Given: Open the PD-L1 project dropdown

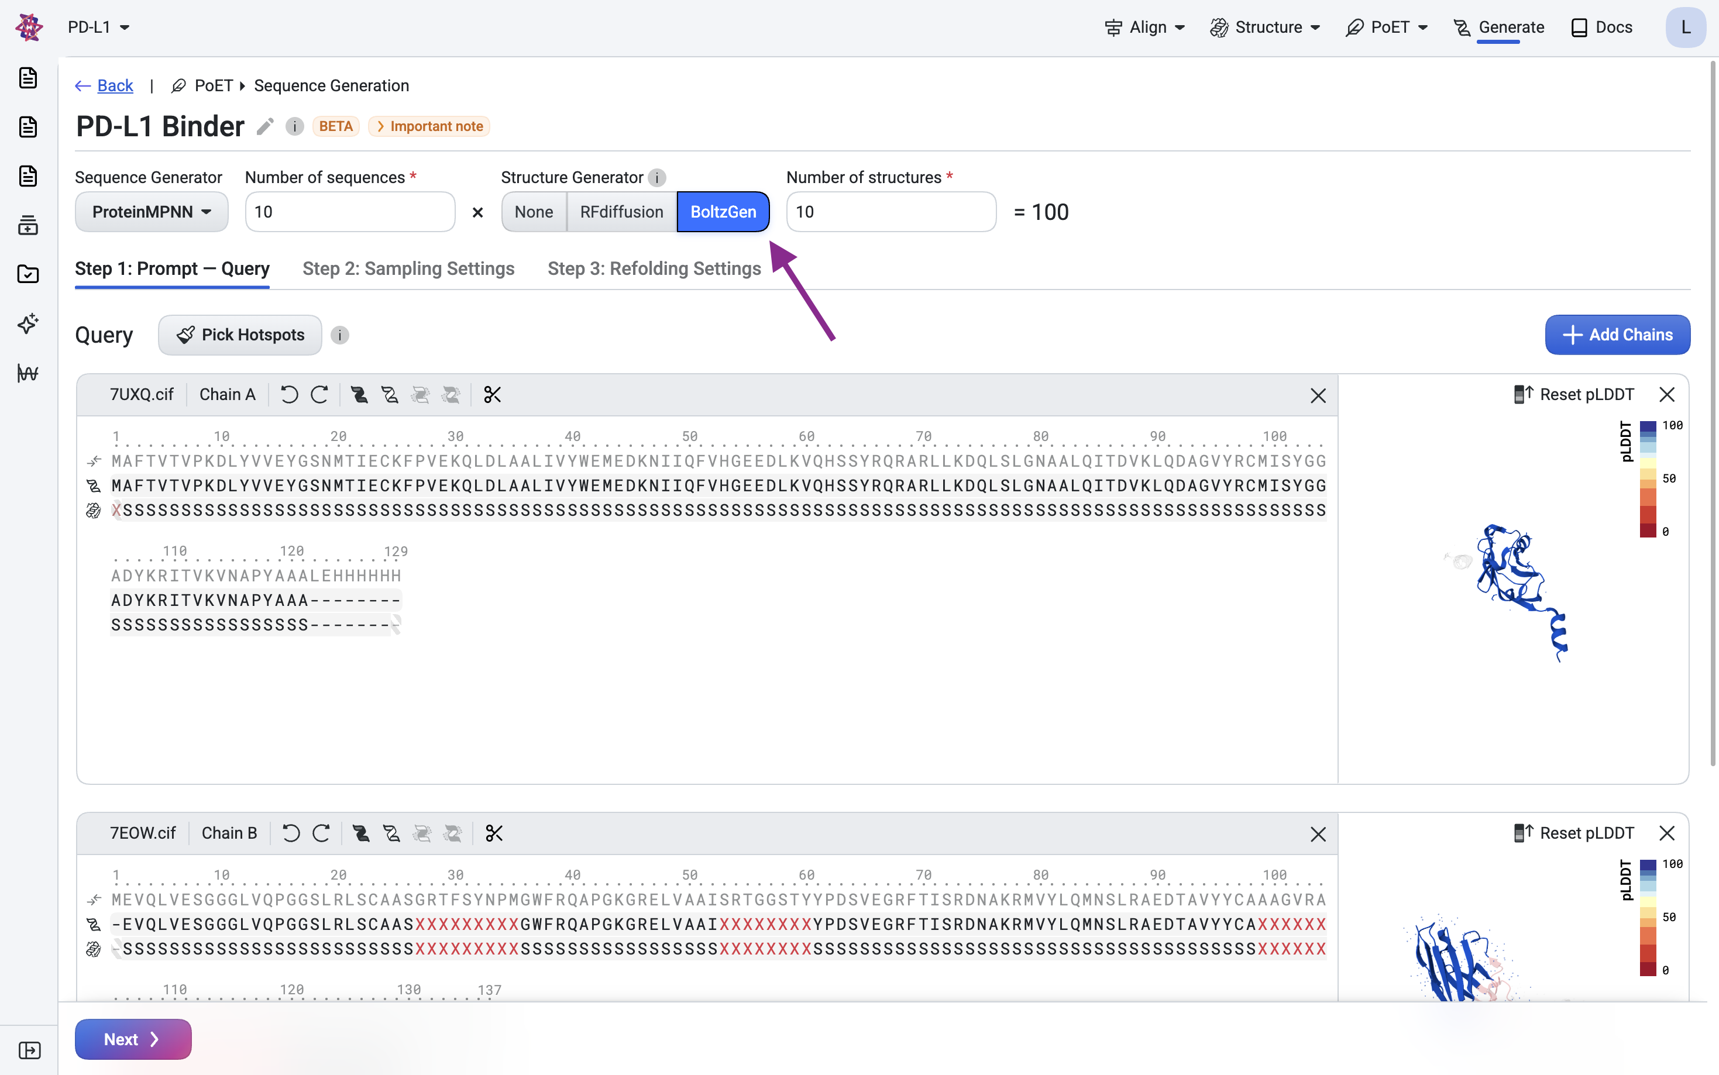Looking at the screenshot, I should [99, 27].
